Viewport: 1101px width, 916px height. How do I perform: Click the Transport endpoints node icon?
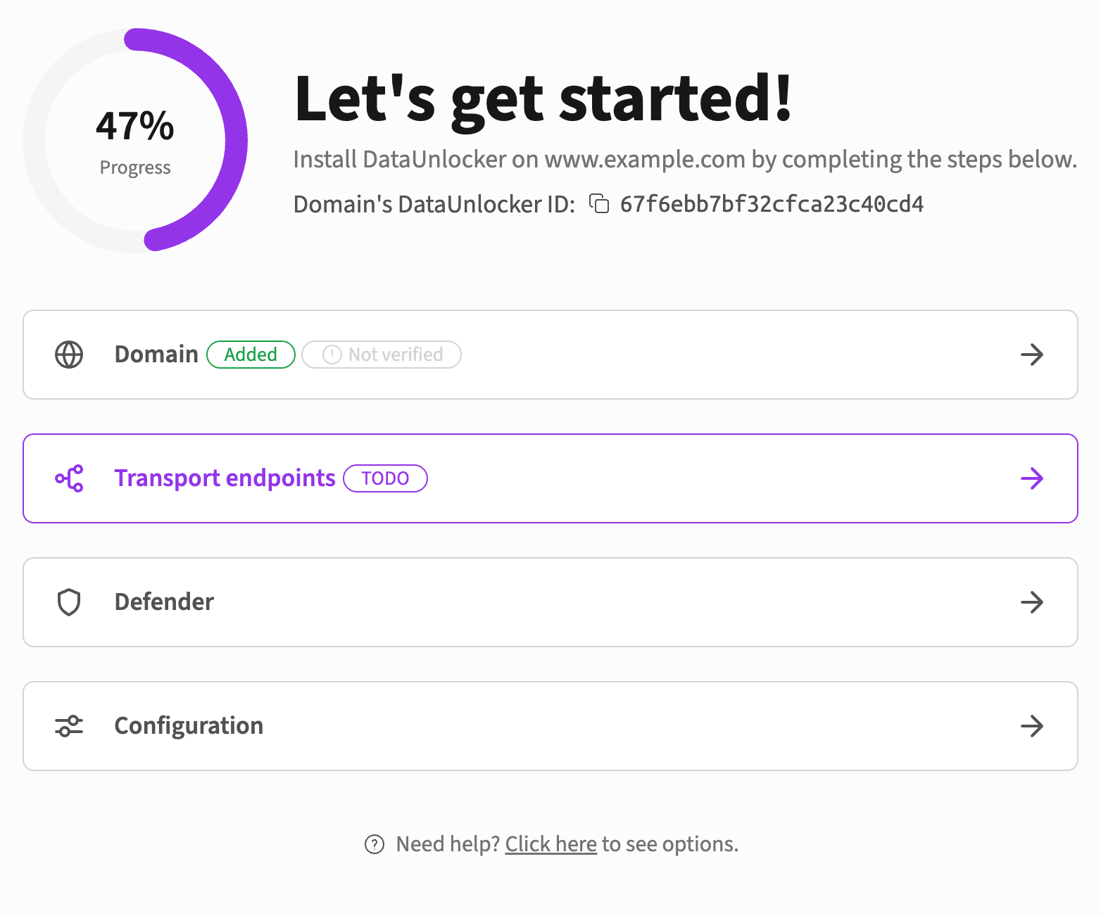pyautogui.click(x=69, y=478)
